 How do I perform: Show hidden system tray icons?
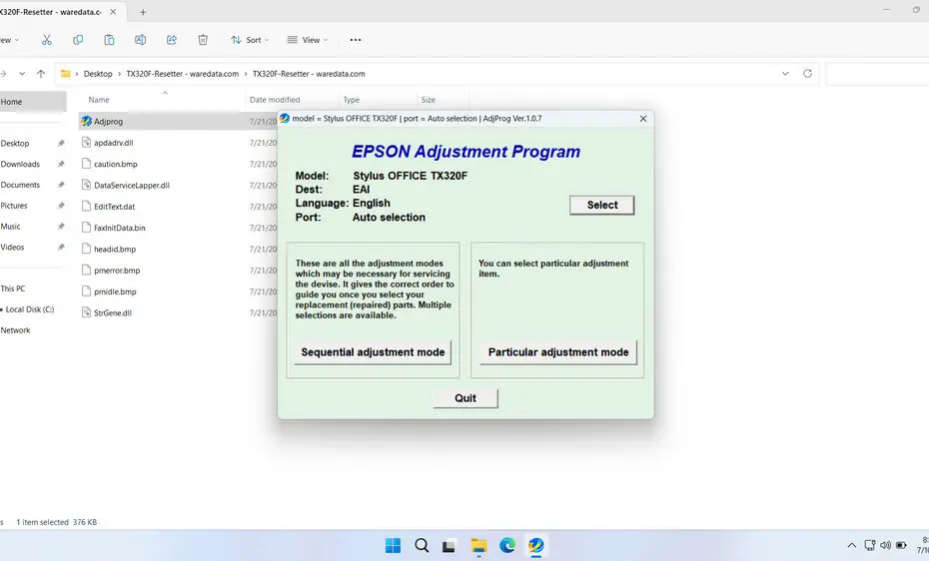coord(852,545)
